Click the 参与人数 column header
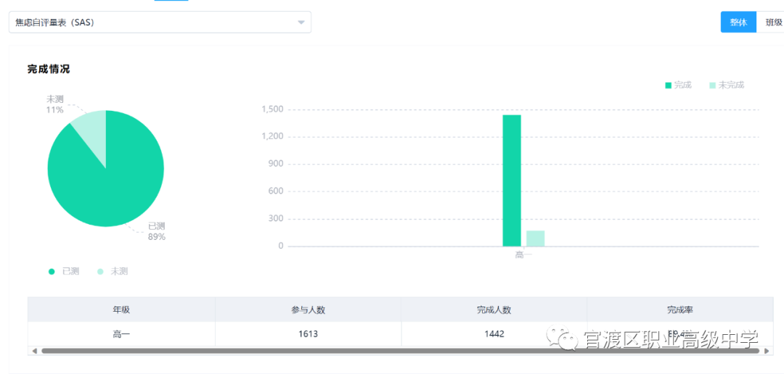 (308, 309)
